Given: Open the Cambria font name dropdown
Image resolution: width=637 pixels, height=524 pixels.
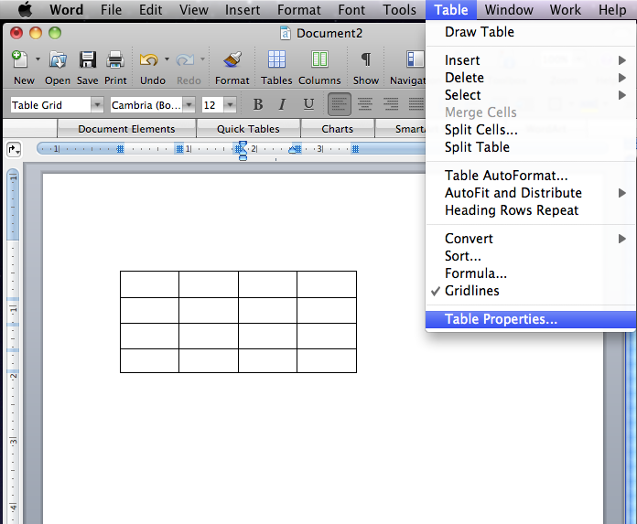Looking at the screenshot, I should (189, 105).
